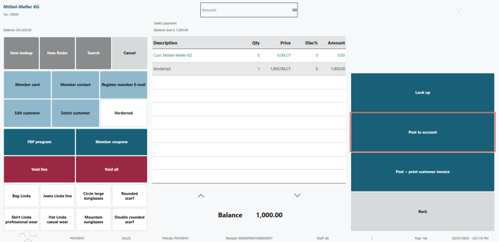499x242 pixels.
Task: Open Item lookup
Action: coord(21,53)
